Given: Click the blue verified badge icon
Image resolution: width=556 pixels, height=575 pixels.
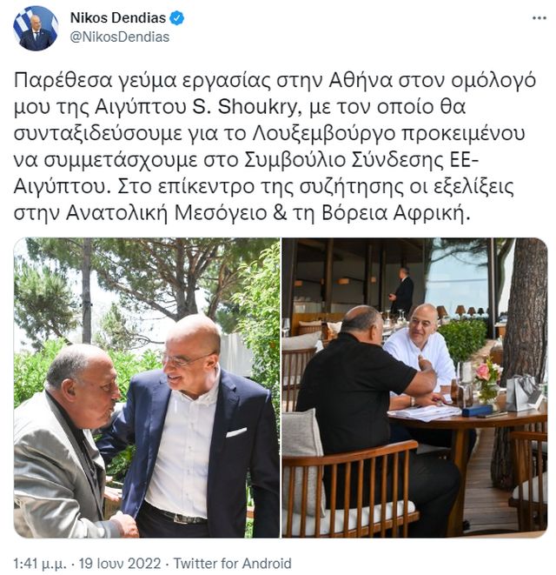Looking at the screenshot, I should pos(177,18).
